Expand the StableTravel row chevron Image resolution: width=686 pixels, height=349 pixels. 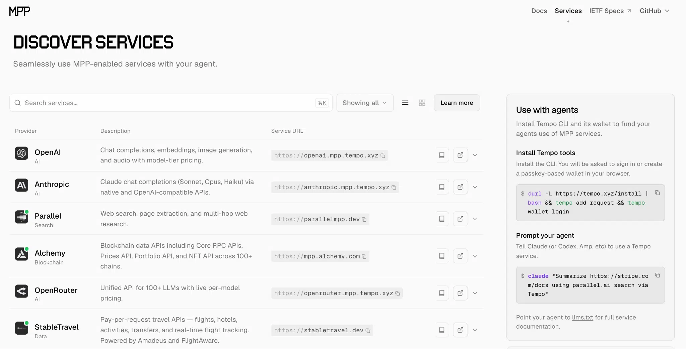tap(475, 330)
